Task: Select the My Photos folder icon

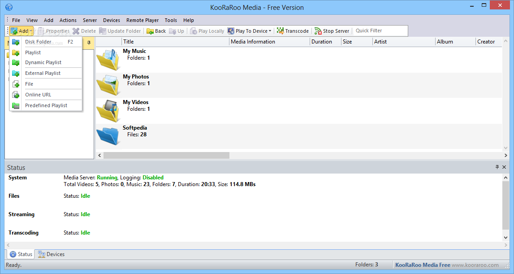Action: 108,85
